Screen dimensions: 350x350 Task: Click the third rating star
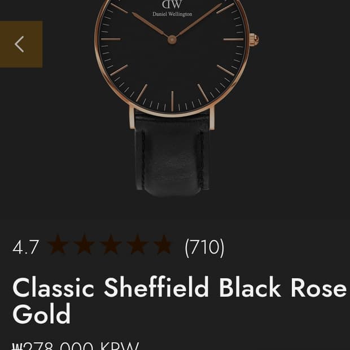point(111,244)
